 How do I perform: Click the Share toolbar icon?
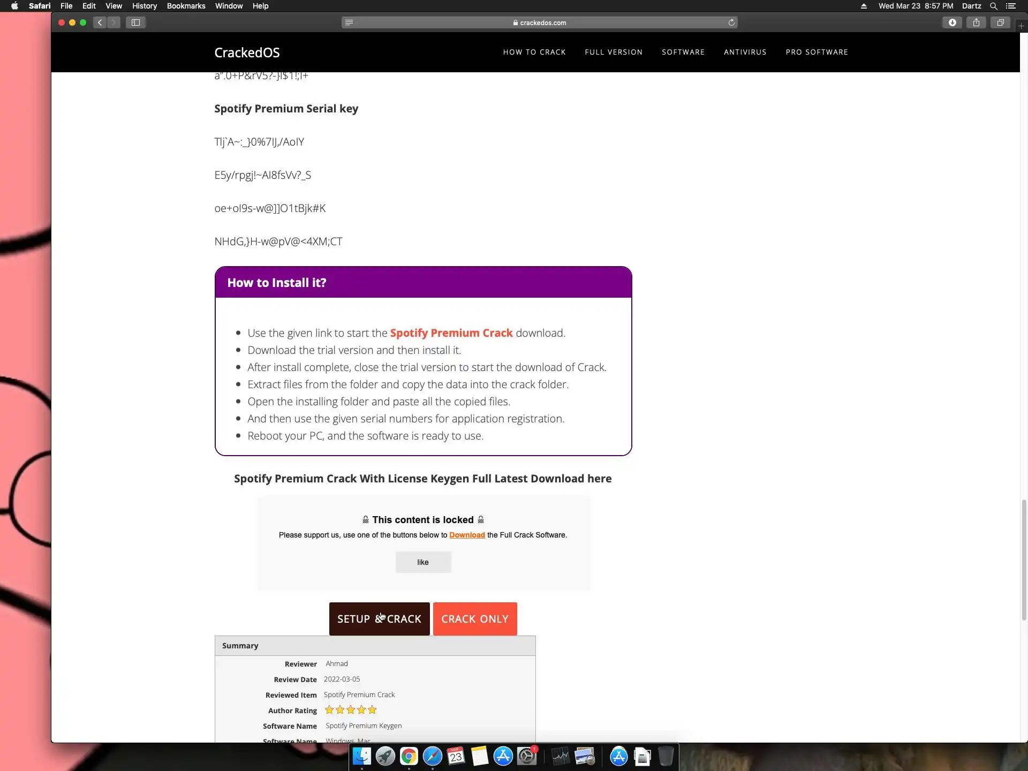pos(976,22)
